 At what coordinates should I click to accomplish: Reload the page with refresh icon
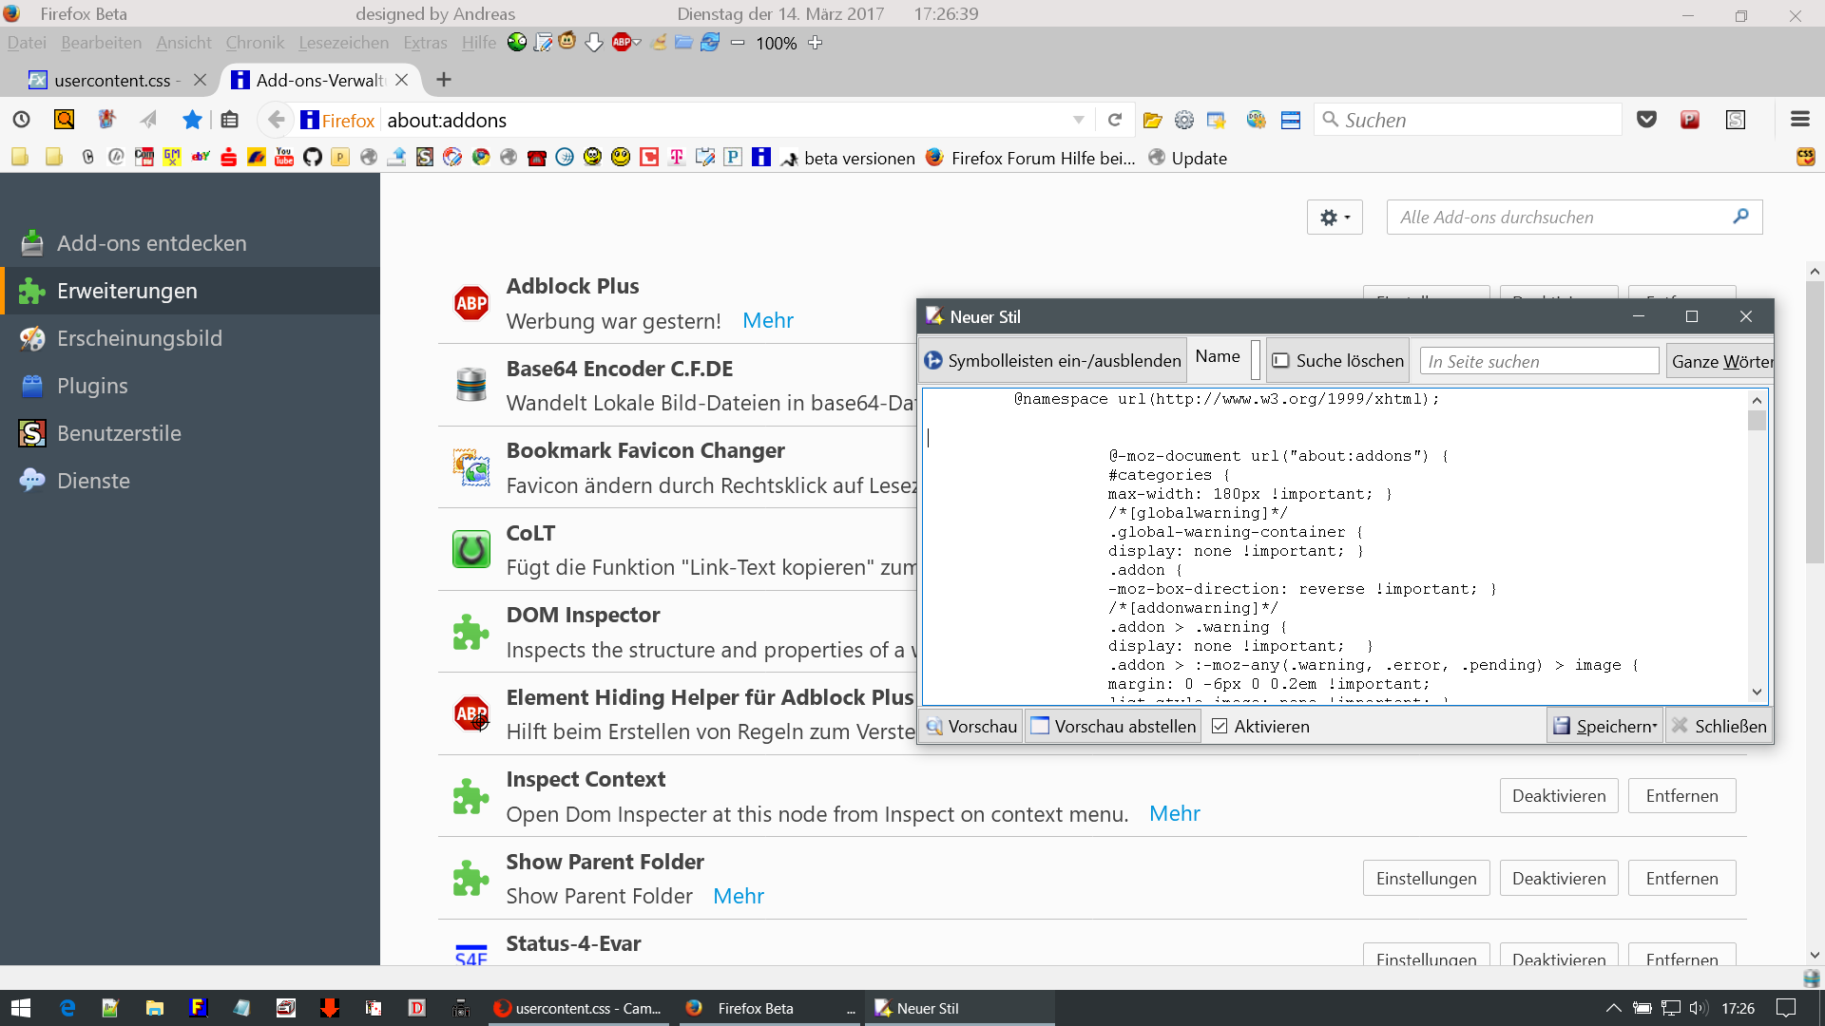[1115, 120]
